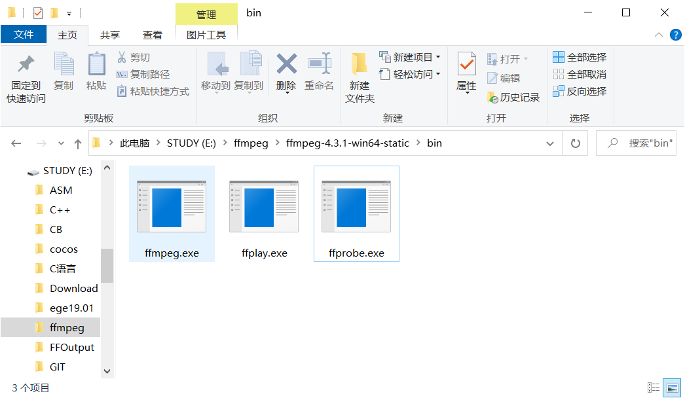This screenshot has height=398, width=685.
Task: Select ffprobe.exe file
Action: (x=356, y=213)
